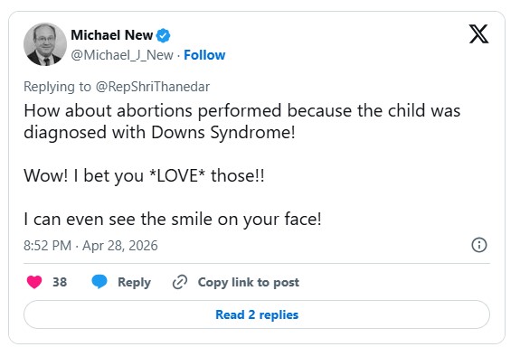Screen dimensions: 520x347
Task: Click the blue verified badge
Action: point(163,35)
